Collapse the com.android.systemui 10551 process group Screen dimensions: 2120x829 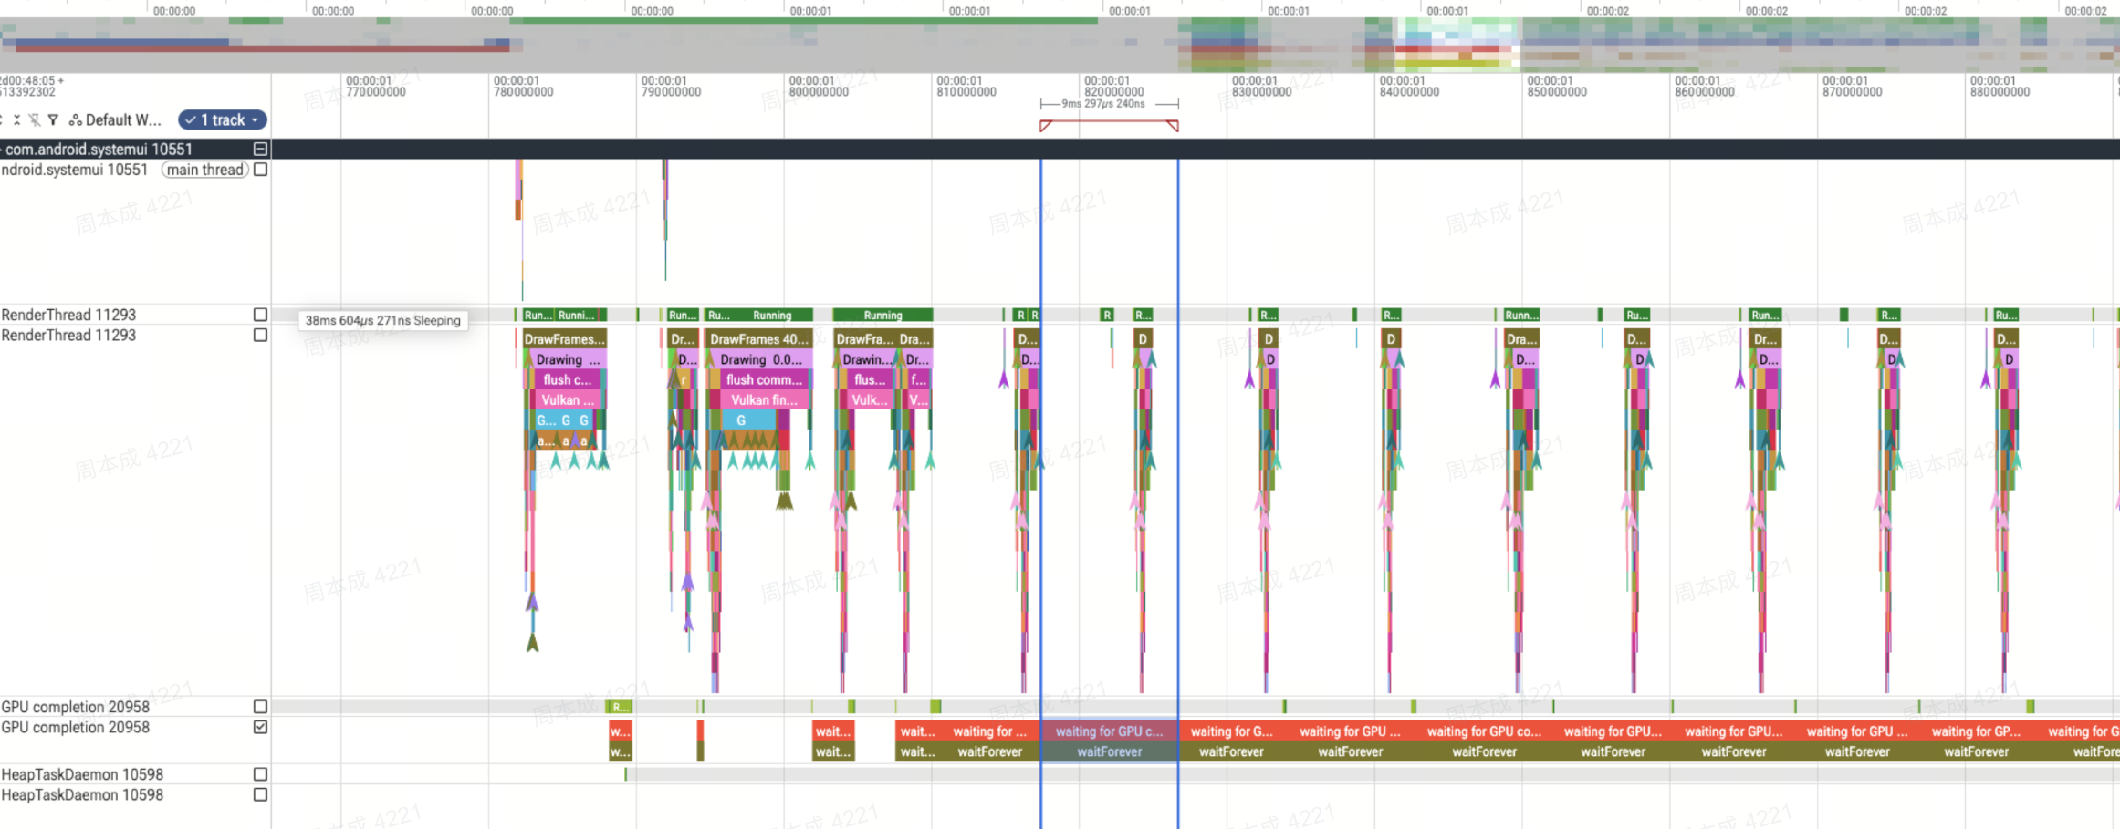tap(260, 149)
